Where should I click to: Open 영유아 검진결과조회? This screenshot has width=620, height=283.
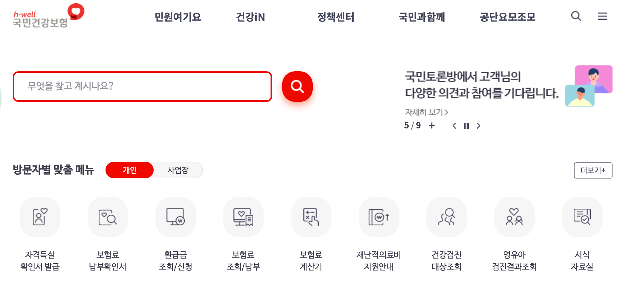click(514, 217)
